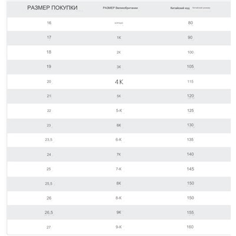Select Chinese code 130 cell
Screen dimensions: 236x236
tap(190, 125)
